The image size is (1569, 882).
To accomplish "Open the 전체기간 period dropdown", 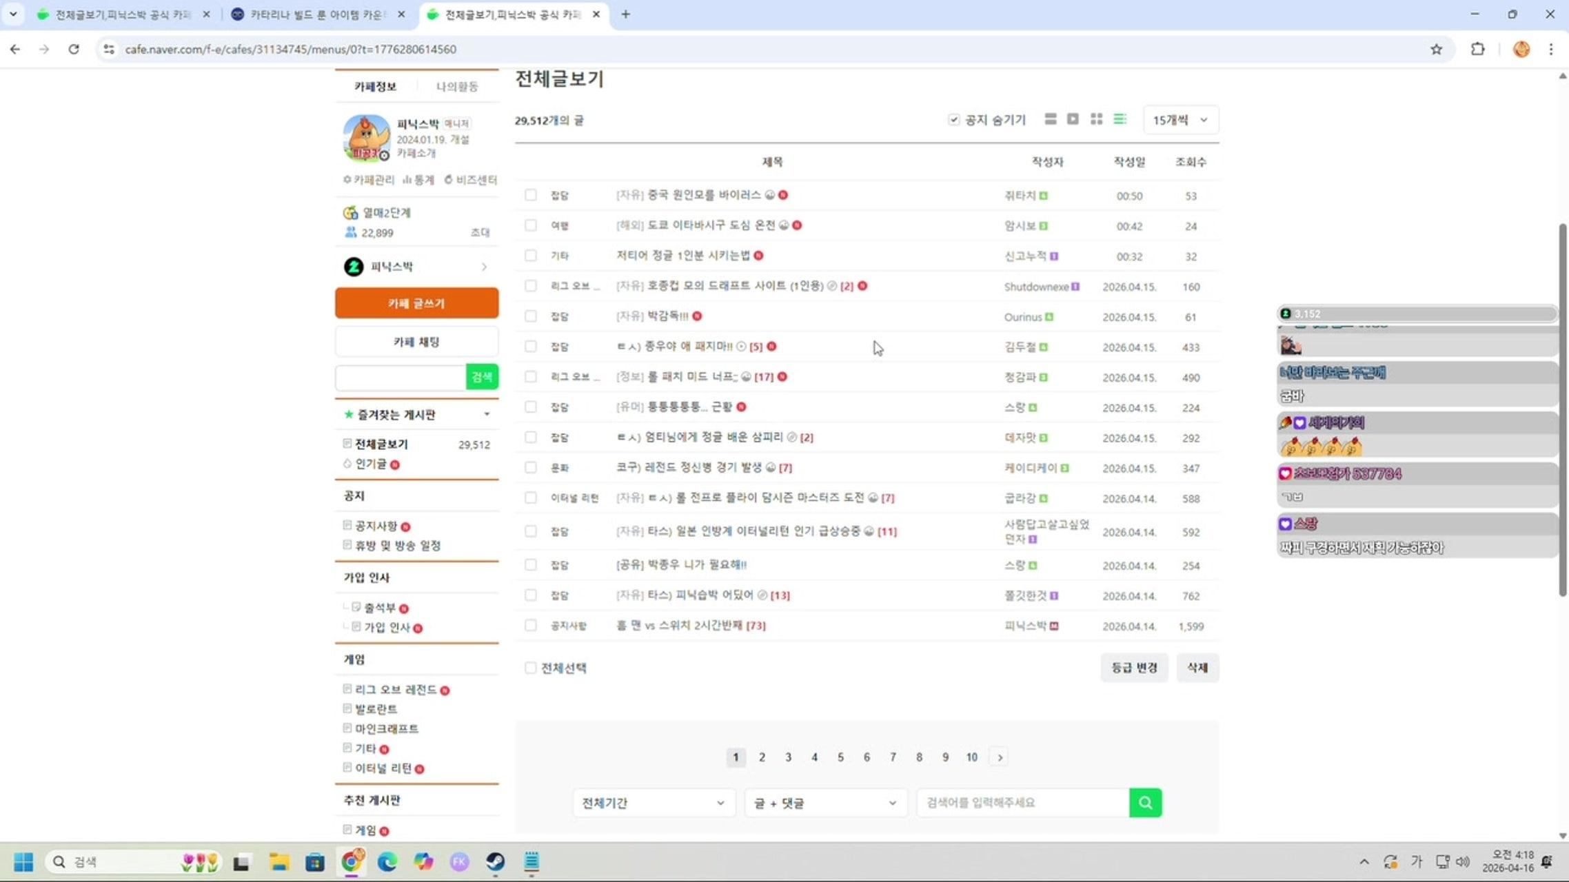I will tap(652, 802).
